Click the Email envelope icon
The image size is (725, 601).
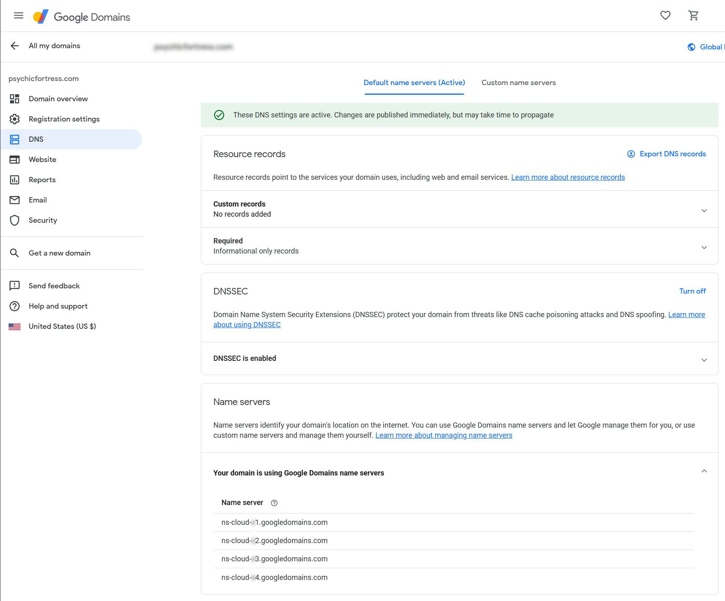(15, 200)
